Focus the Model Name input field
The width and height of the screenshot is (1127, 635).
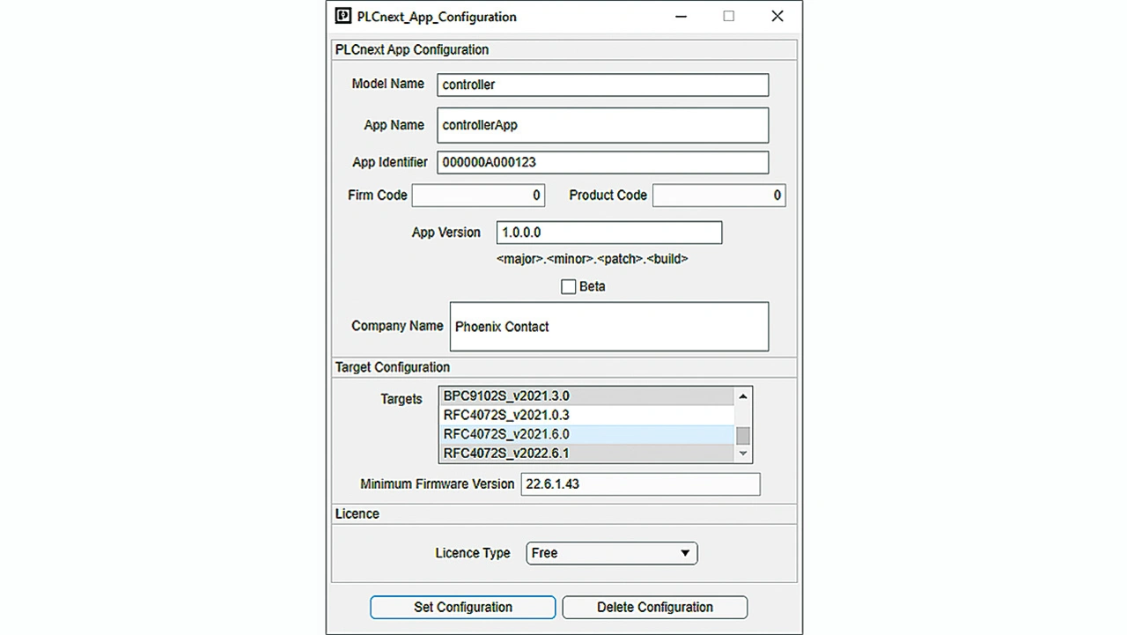(602, 85)
